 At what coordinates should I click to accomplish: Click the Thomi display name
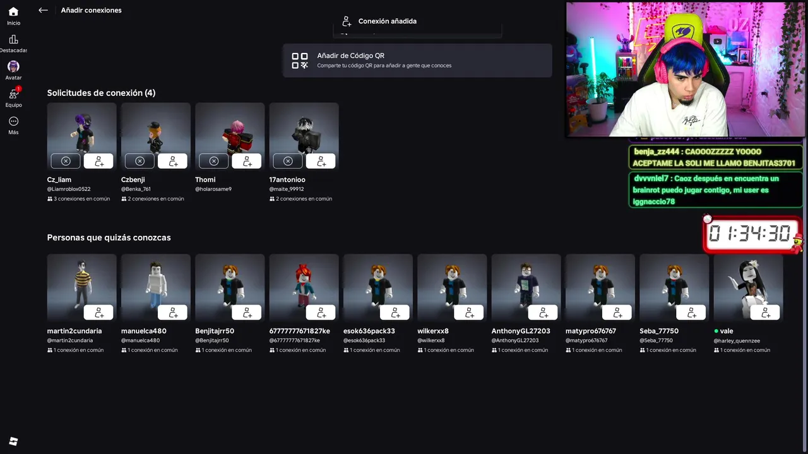point(205,180)
